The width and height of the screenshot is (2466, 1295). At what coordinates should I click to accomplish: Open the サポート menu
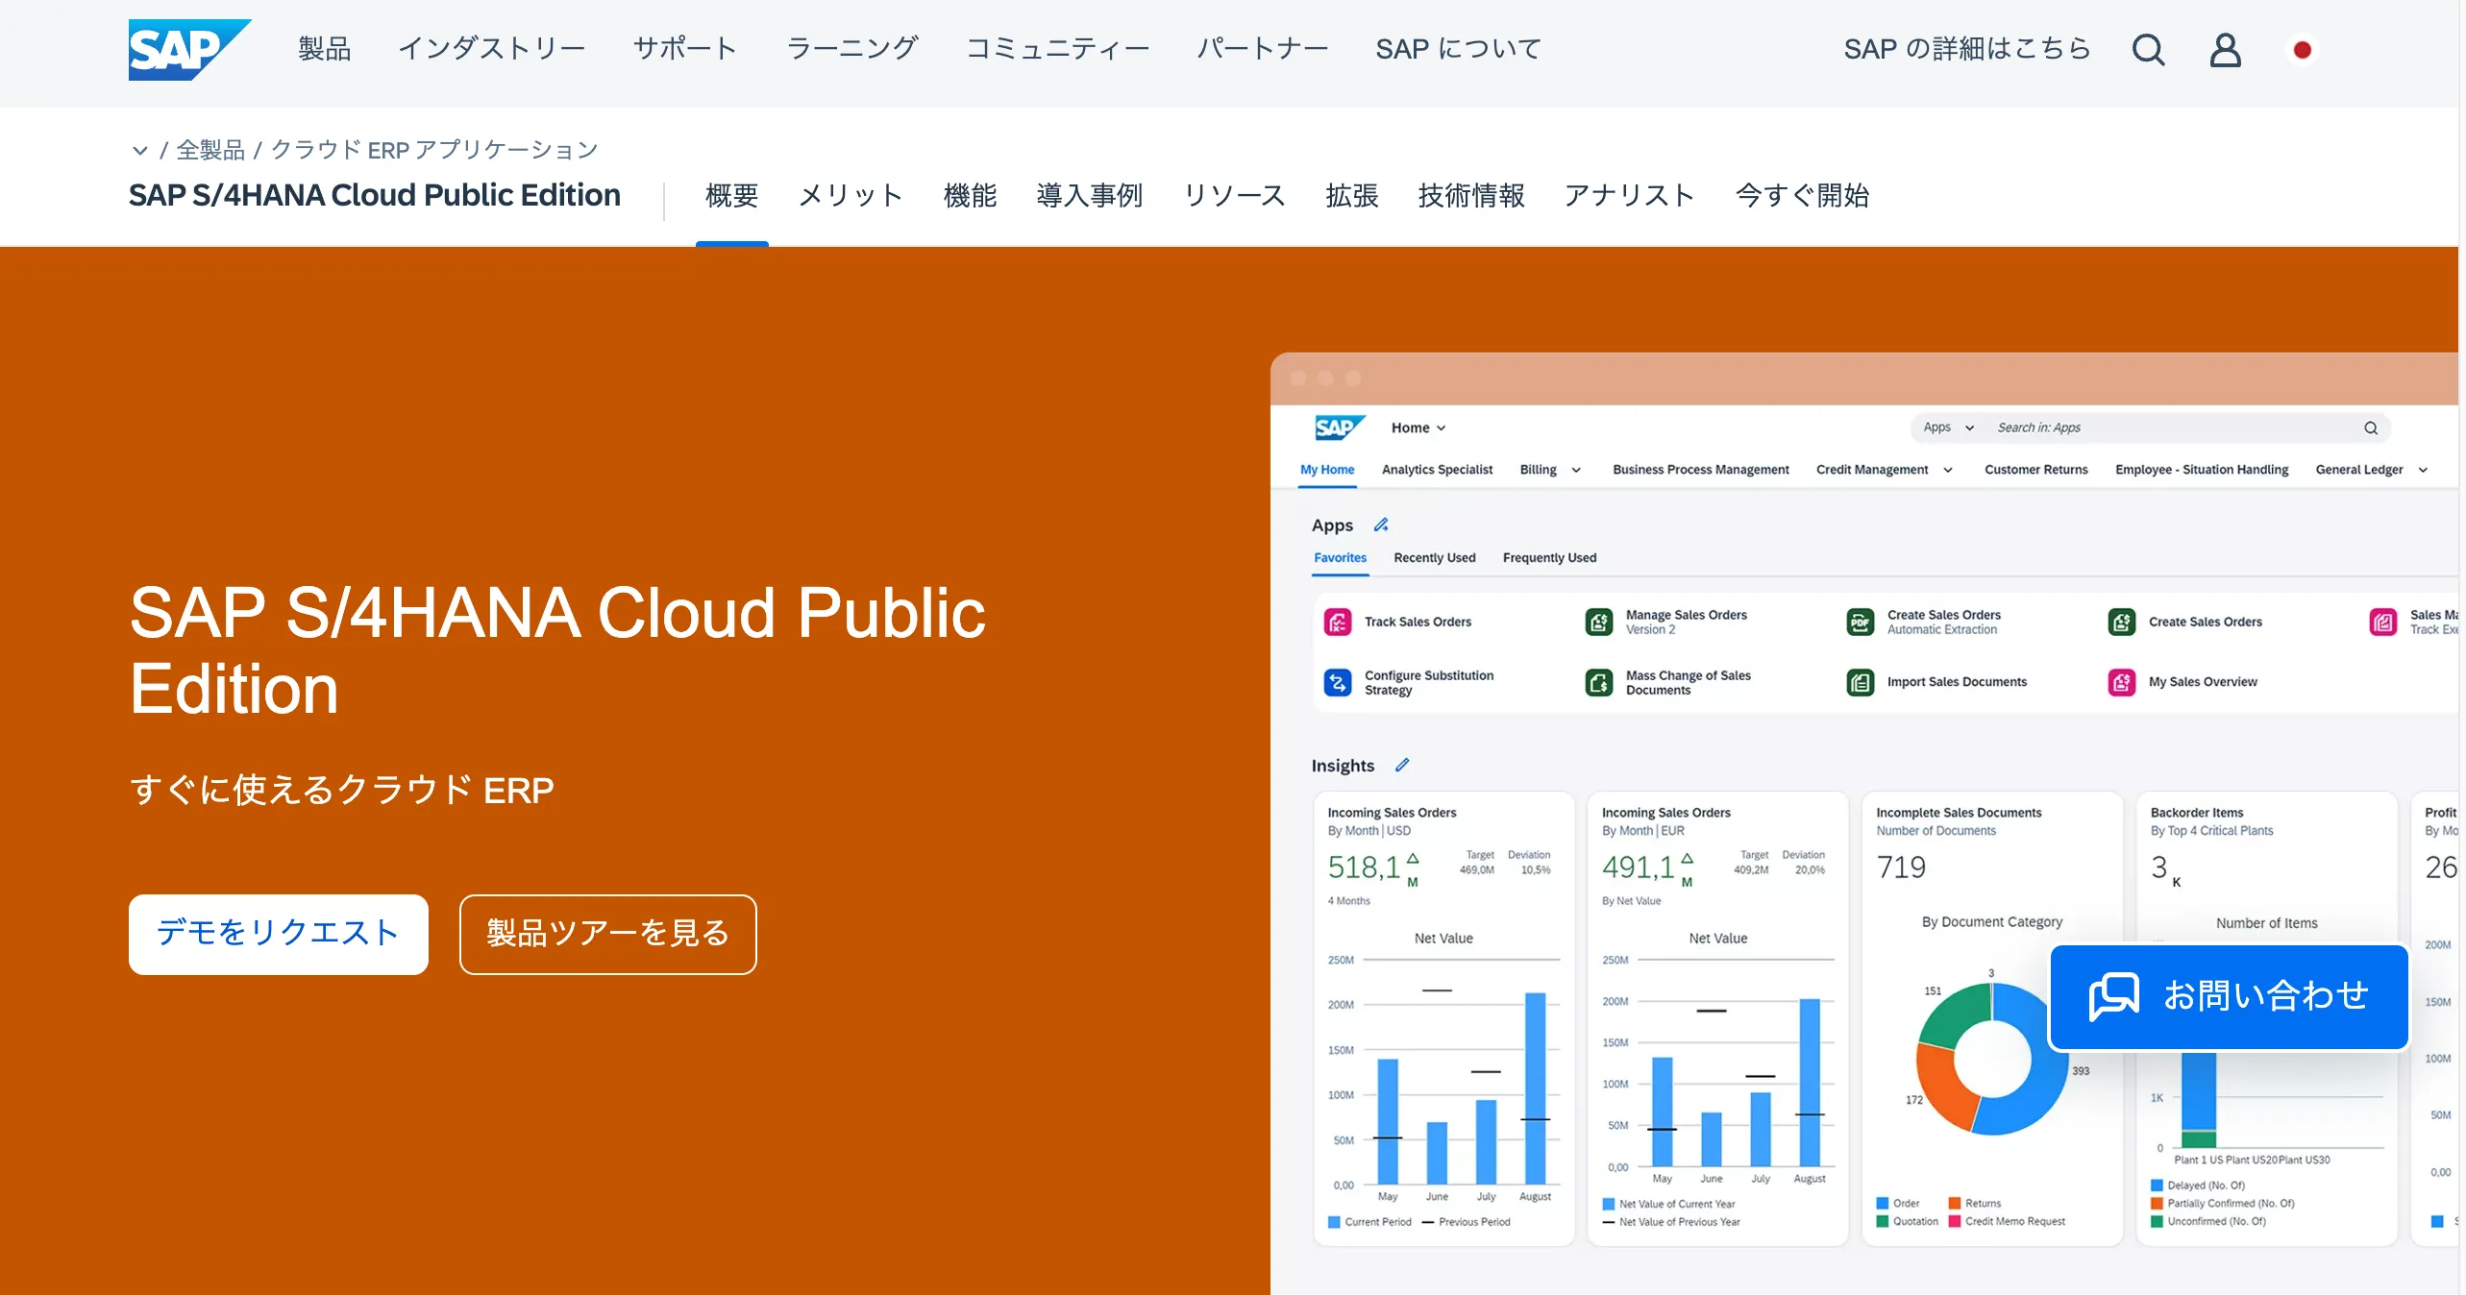pos(685,49)
